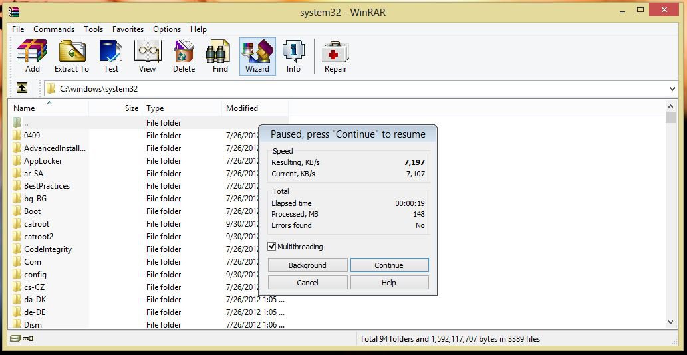Sort by the Type column header
This screenshot has height=355, width=687.
(x=182, y=108)
